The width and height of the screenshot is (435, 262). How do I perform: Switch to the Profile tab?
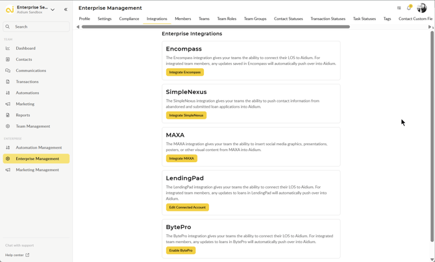point(84,19)
